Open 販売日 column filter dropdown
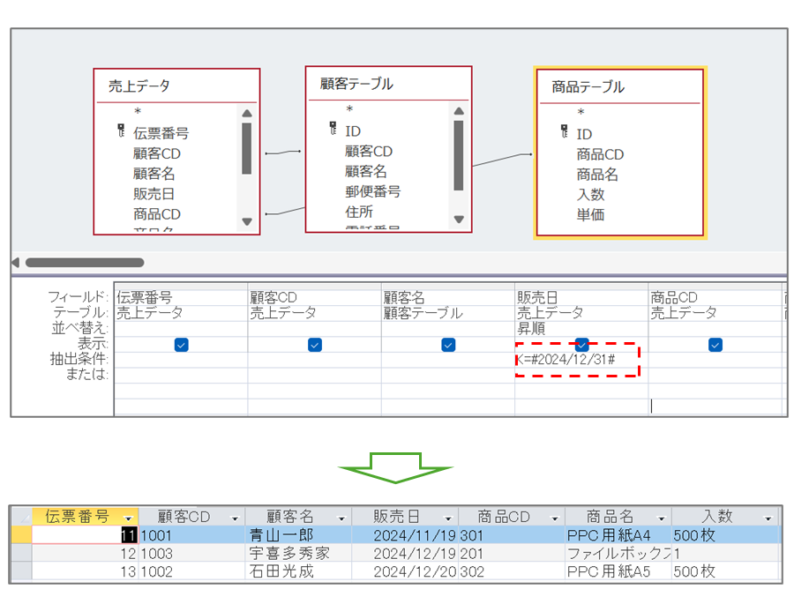 pos(448,518)
